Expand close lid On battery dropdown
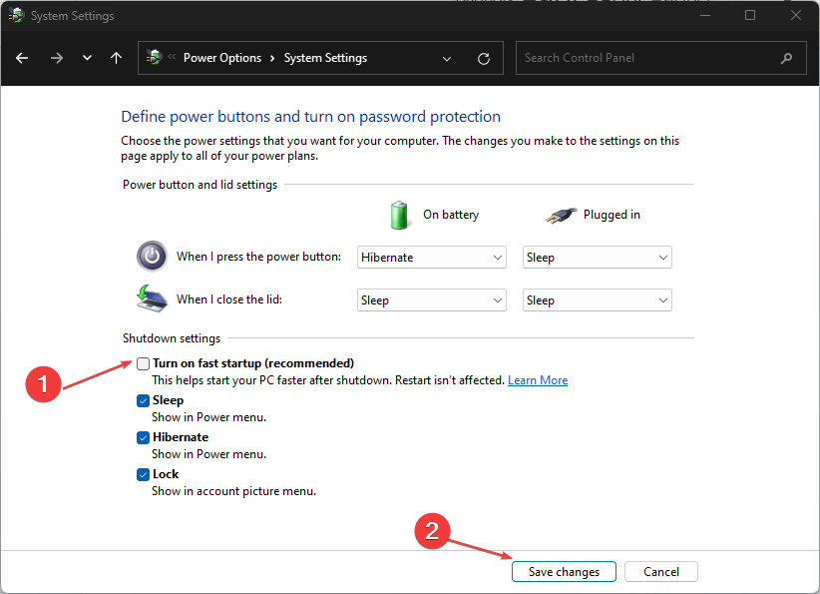The width and height of the screenshot is (820, 594). tap(432, 300)
